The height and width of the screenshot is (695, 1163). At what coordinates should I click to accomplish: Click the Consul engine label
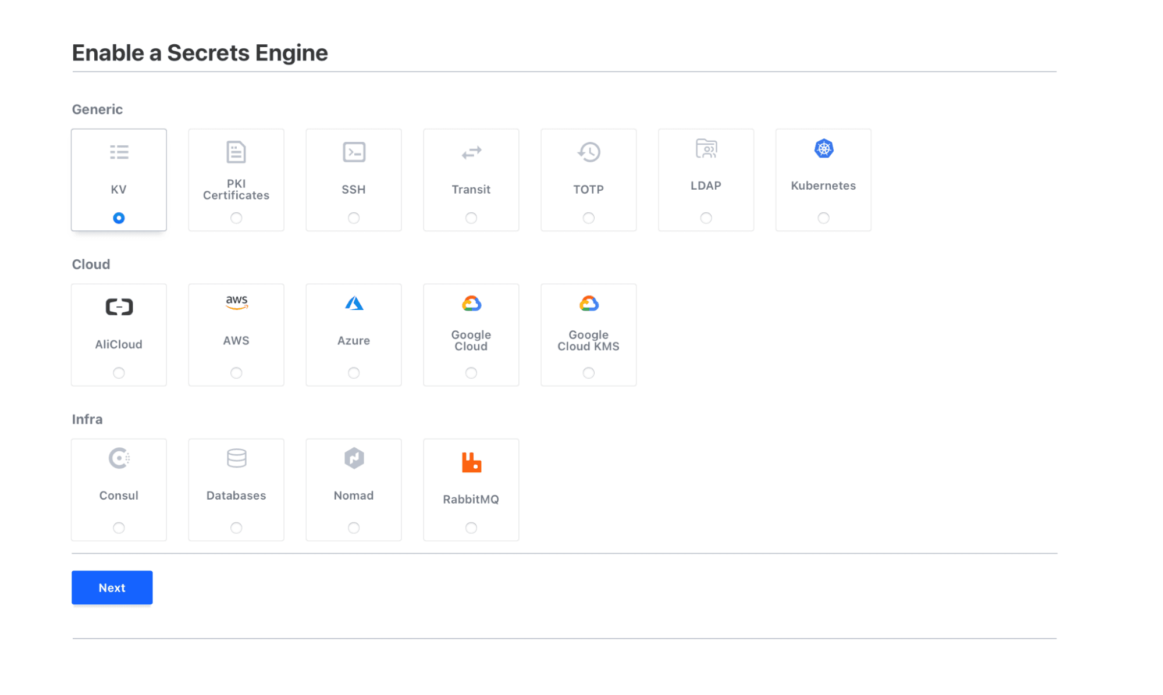119,496
